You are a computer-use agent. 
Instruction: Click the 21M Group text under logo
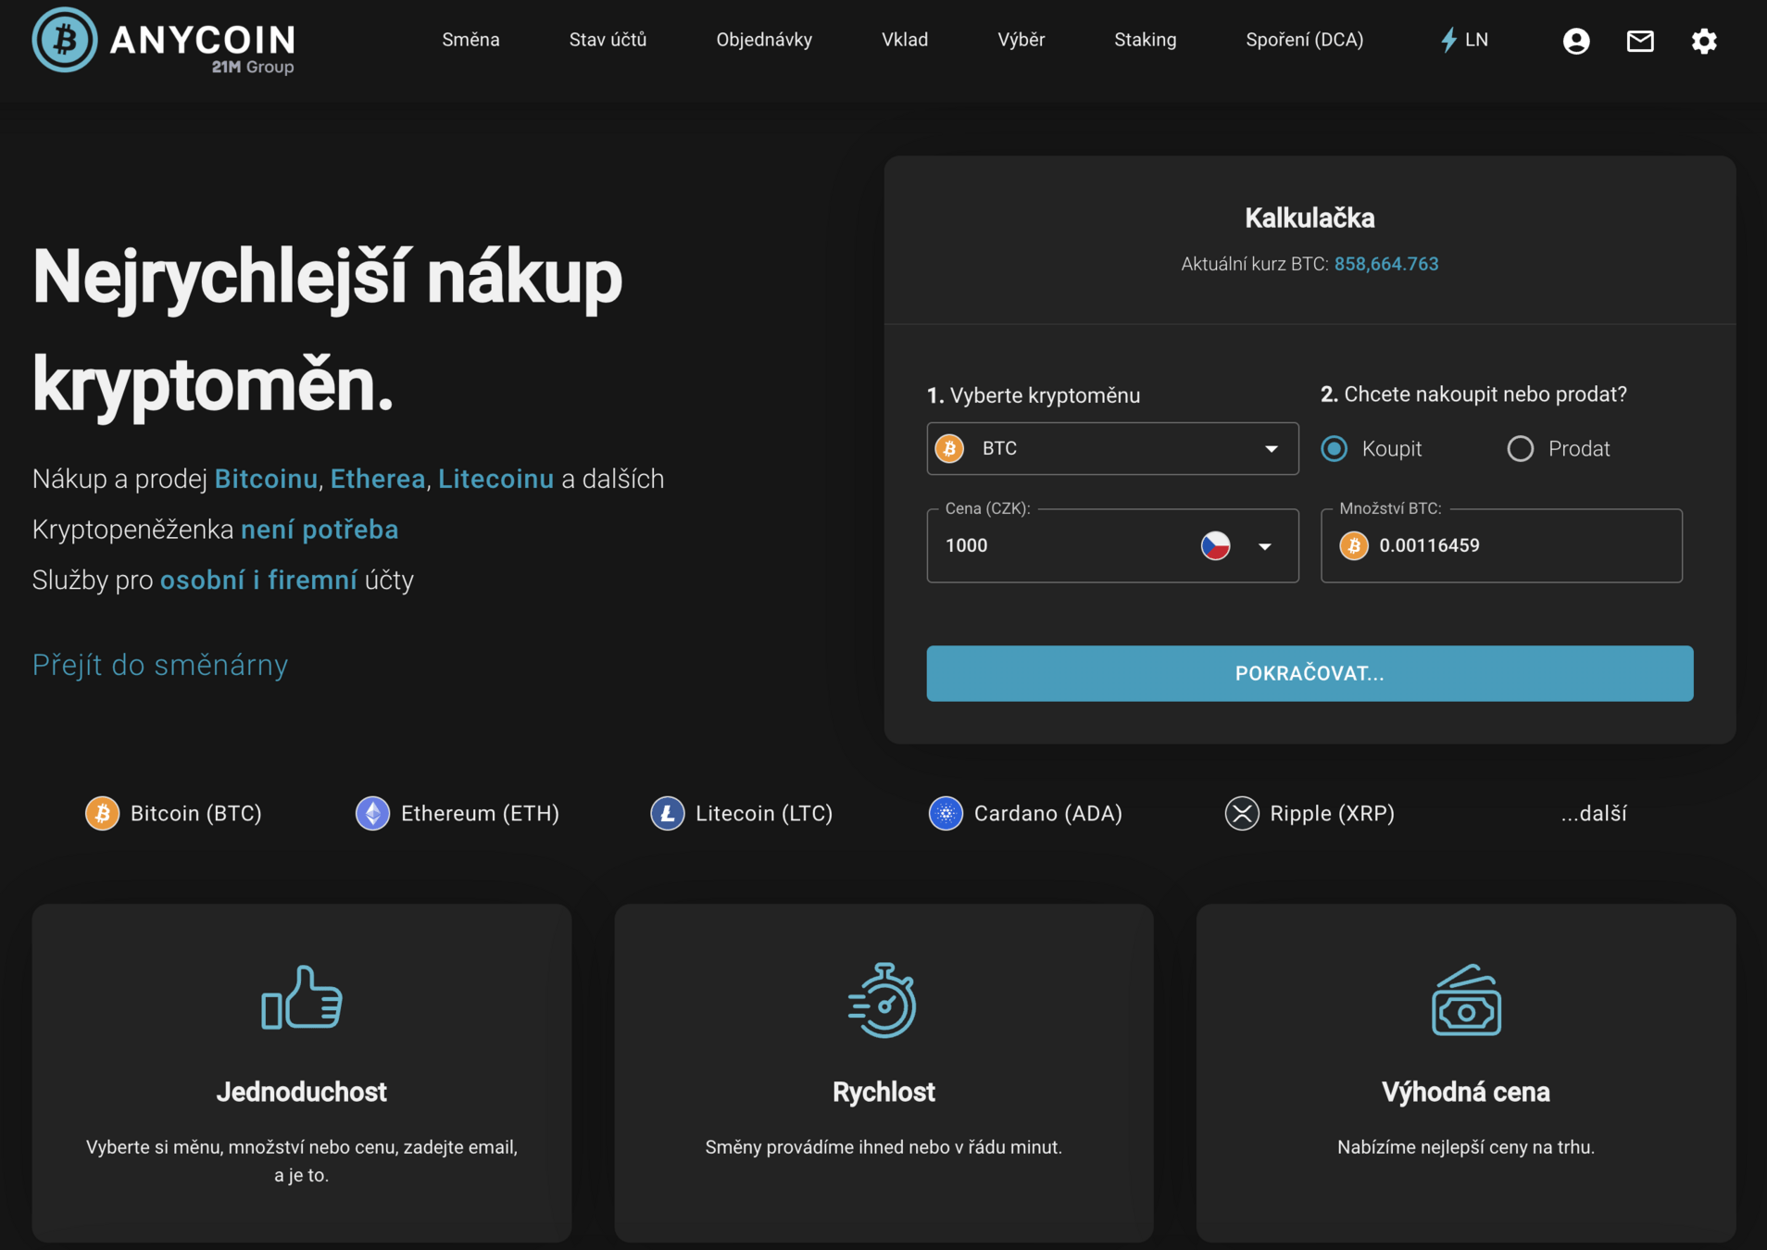(x=253, y=67)
